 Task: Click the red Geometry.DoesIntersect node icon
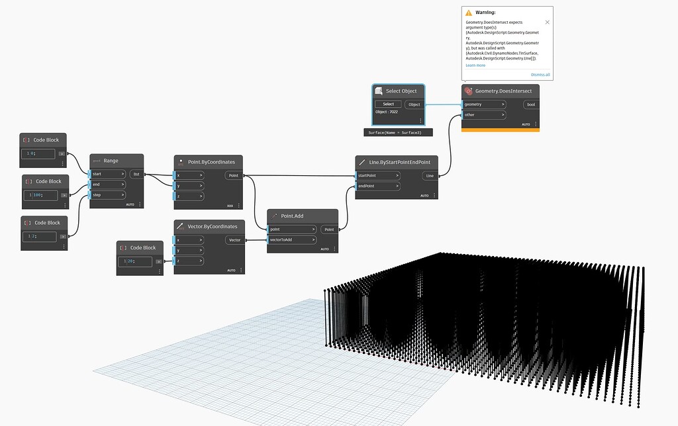point(469,91)
